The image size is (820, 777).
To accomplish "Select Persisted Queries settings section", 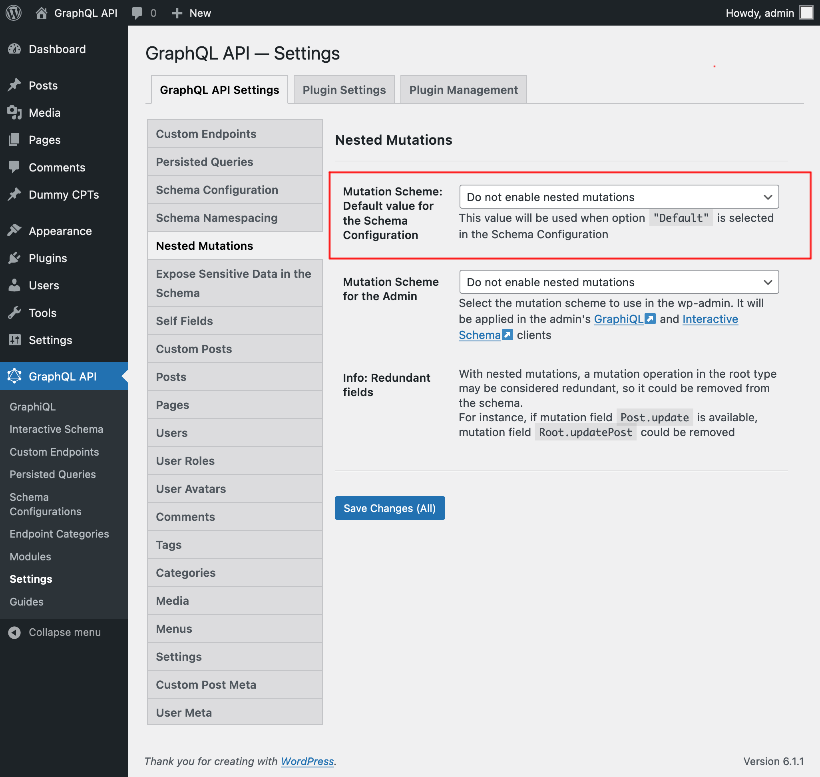I will [x=235, y=162].
